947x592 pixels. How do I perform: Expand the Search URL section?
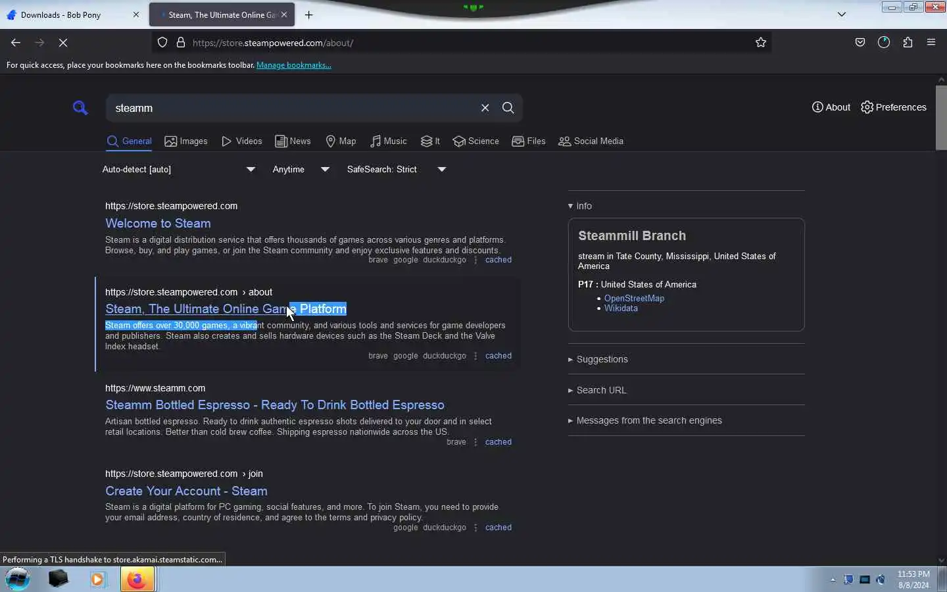pyautogui.click(x=597, y=390)
